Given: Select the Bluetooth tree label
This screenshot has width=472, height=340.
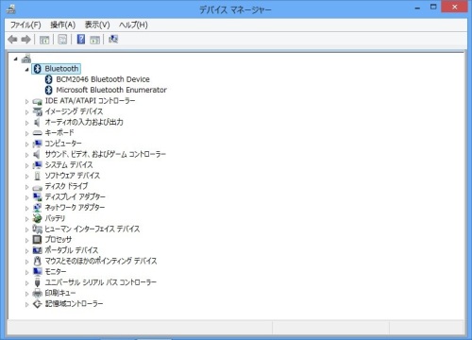Looking at the screenshot, I should coord(61,69).
